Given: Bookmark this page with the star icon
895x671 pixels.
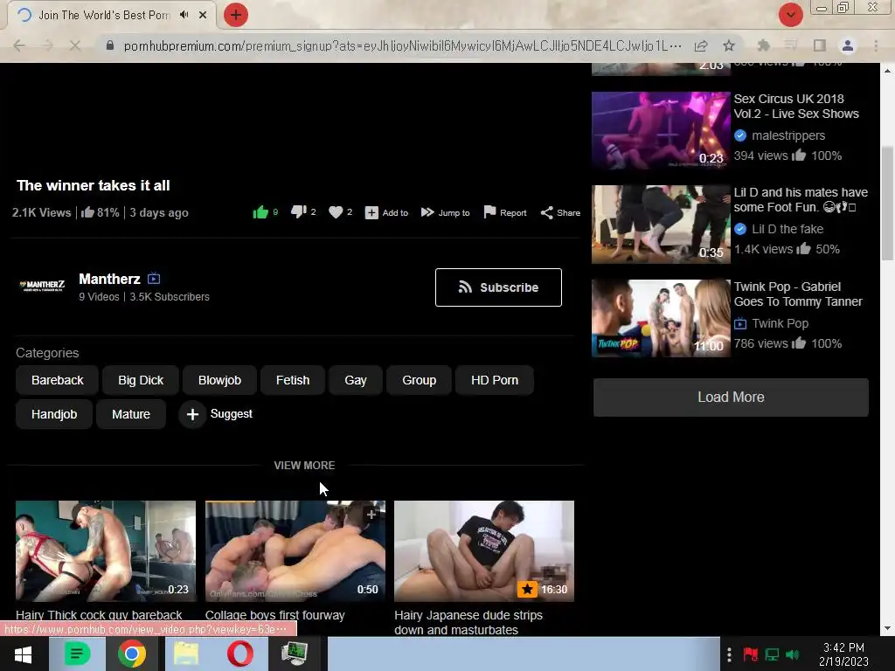Looking at the screenshot, I should [729, 45].
